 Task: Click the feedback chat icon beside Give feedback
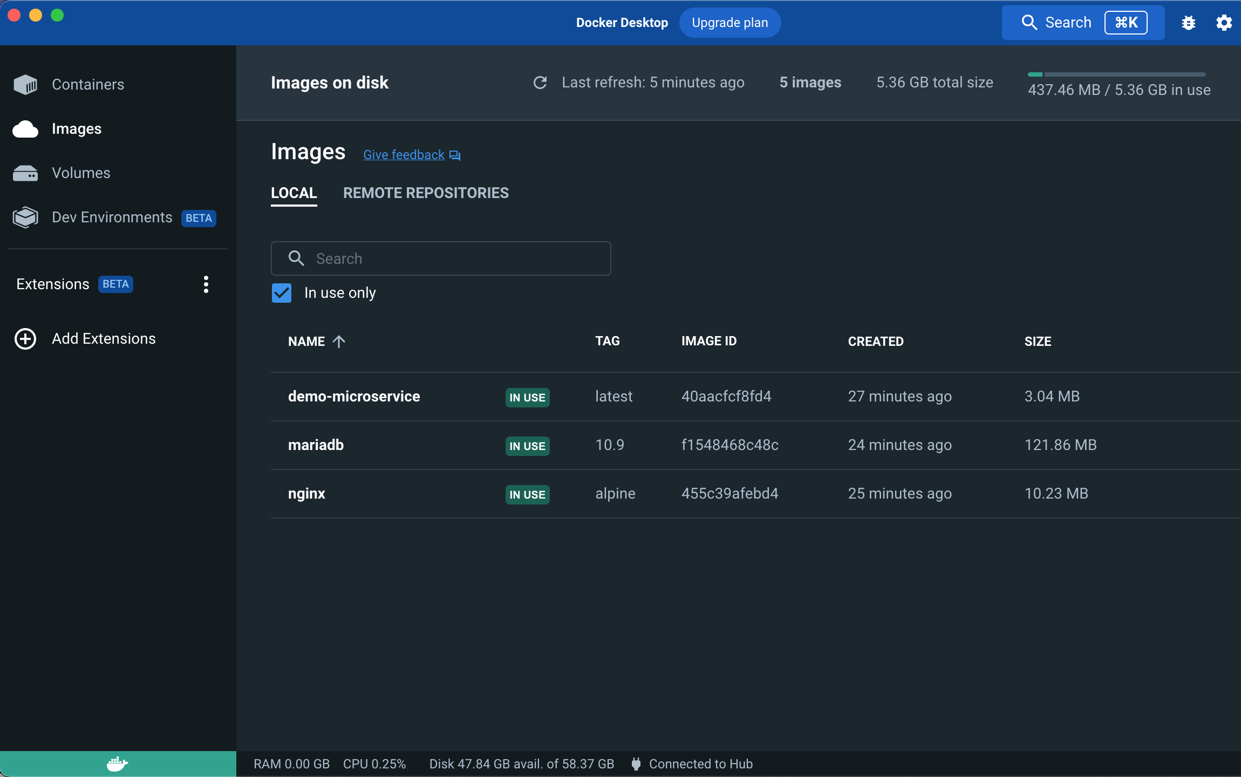coord(455,155)
